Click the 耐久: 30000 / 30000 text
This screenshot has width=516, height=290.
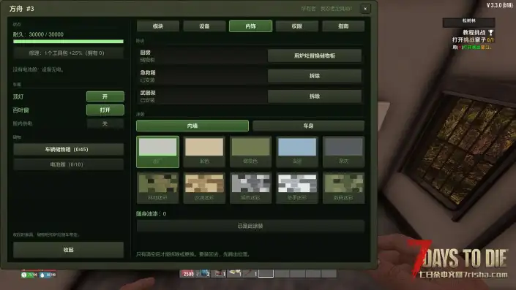(x=38, y=34)
